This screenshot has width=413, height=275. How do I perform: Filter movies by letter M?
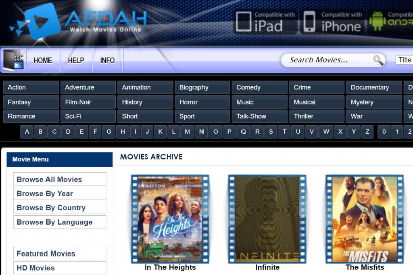(187, 132)
